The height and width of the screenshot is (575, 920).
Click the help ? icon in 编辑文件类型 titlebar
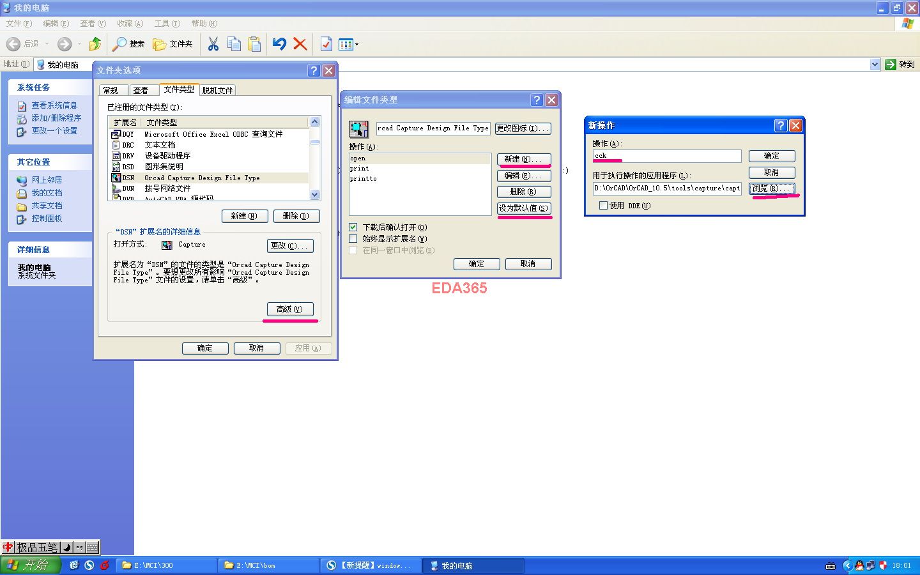537,100
